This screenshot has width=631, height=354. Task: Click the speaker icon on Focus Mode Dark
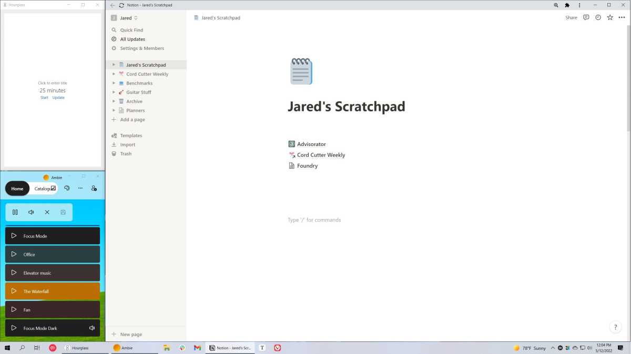coord(92,328)
